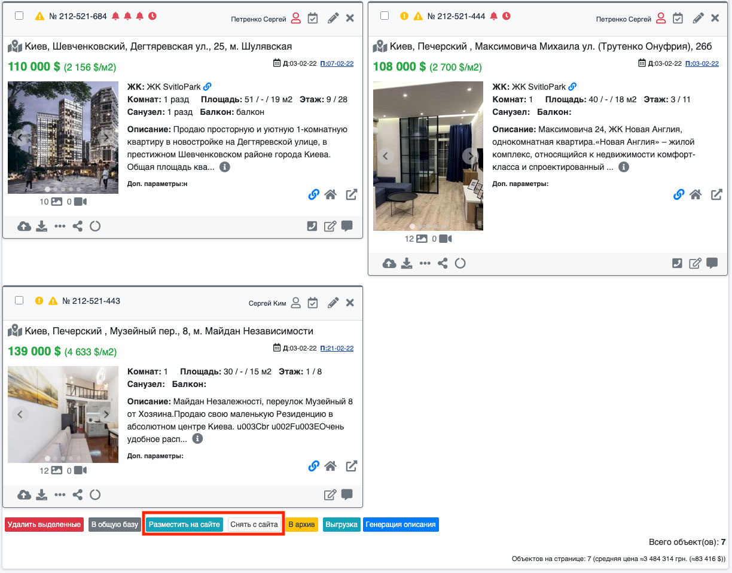
Task: Open the external link icon on listing 212-521-443
Action: point(352,466)
